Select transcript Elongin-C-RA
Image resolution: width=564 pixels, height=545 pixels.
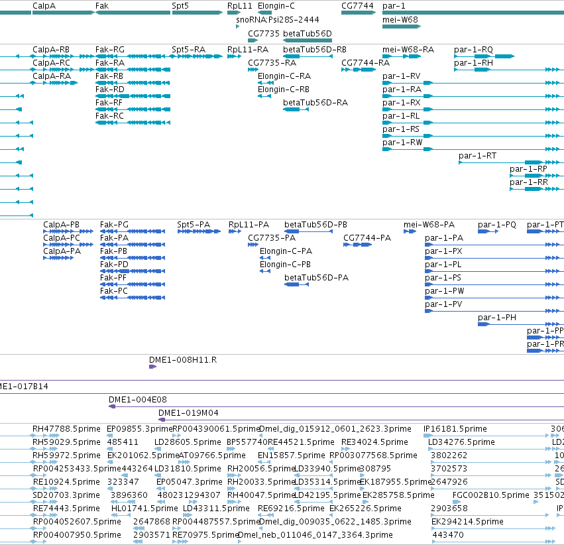(266, 83)
